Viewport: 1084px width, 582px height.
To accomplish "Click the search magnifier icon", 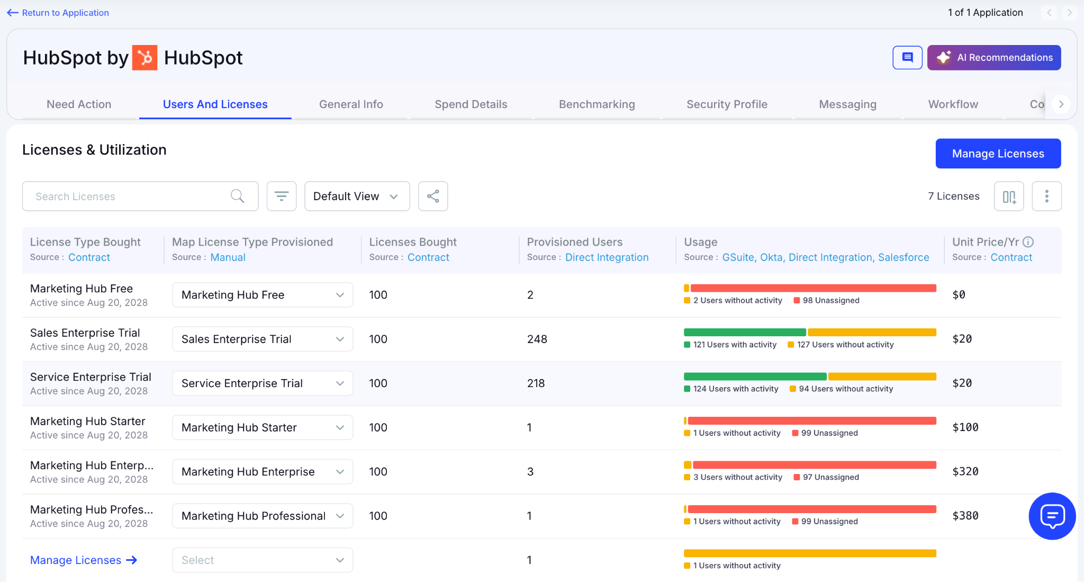I will tap(238, 196).
